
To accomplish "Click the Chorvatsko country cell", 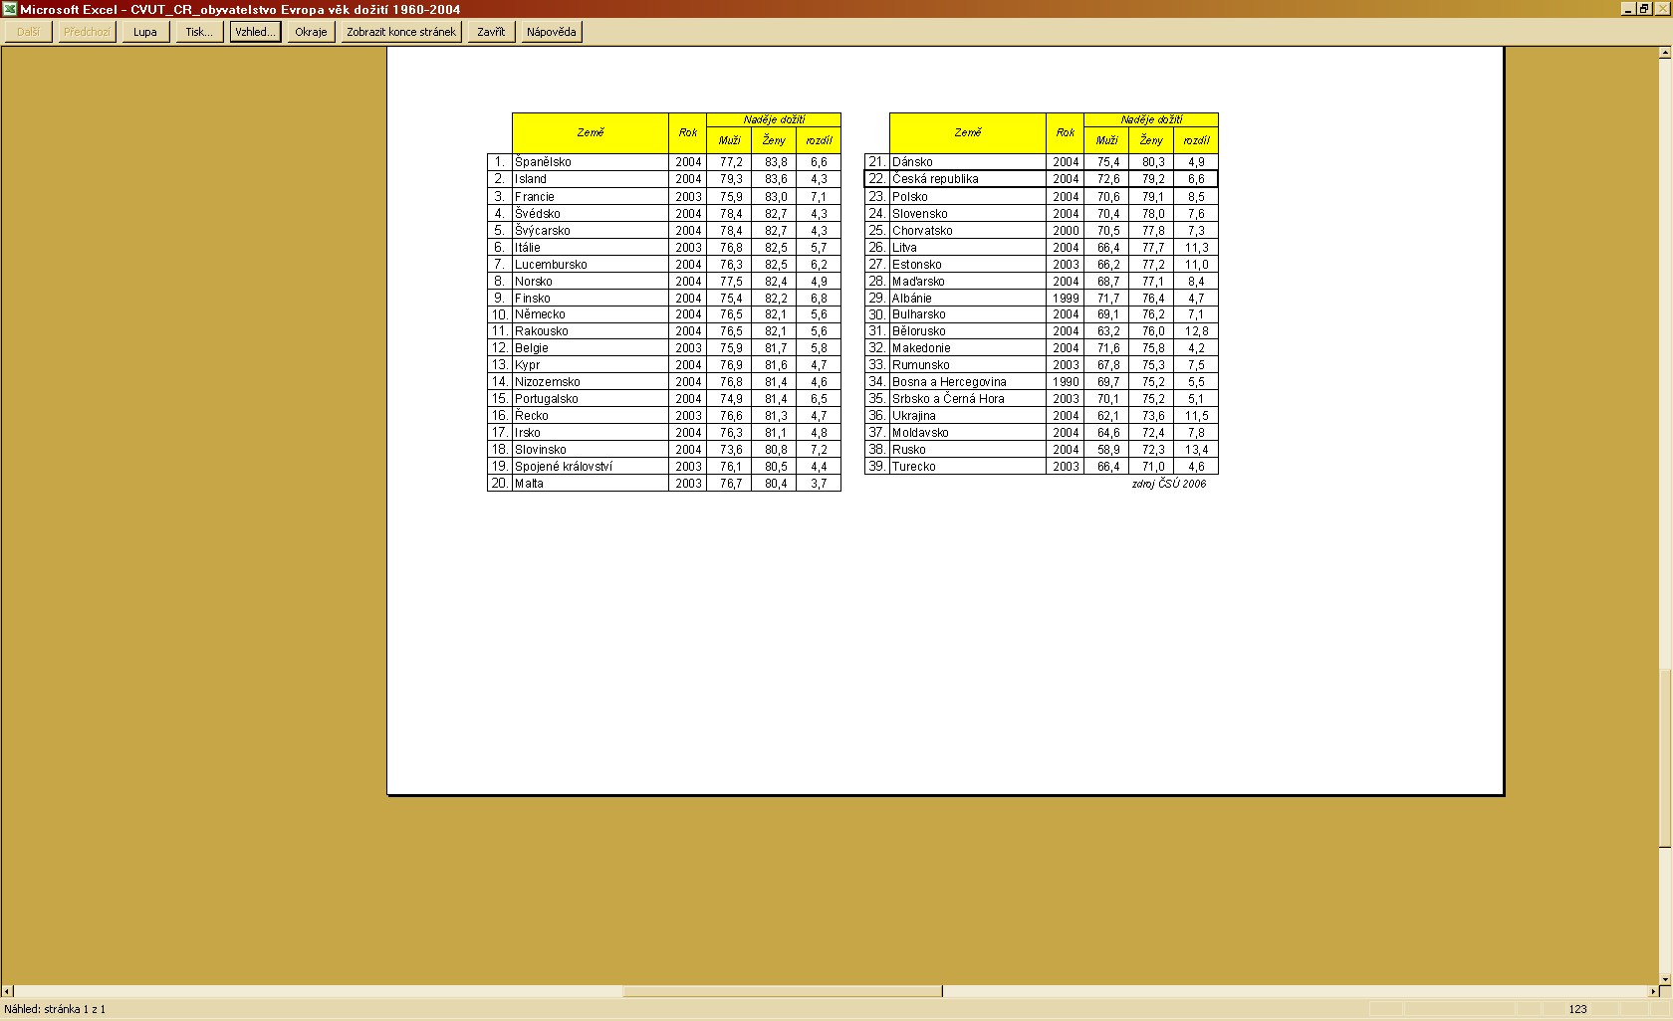I will pos(968,231).
